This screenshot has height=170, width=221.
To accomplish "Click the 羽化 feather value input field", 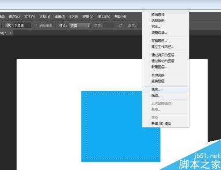I will coord(23,26).
